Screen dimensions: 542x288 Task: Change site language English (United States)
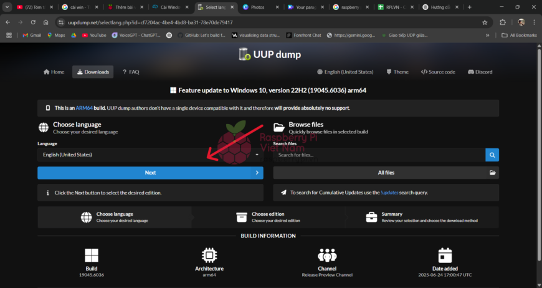click(x=345, y=72)
